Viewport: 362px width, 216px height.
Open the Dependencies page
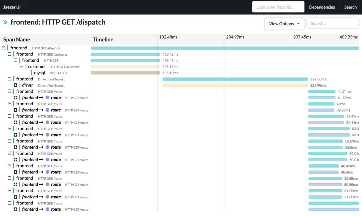point(322,7)
